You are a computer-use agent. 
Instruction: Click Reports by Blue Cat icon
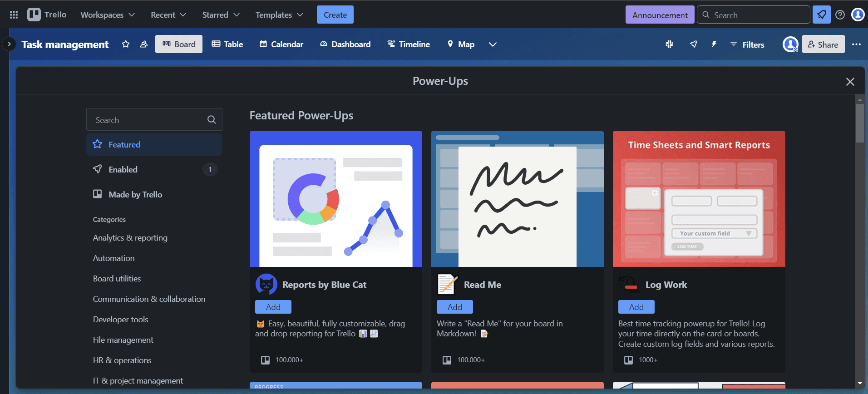[266, 285]
